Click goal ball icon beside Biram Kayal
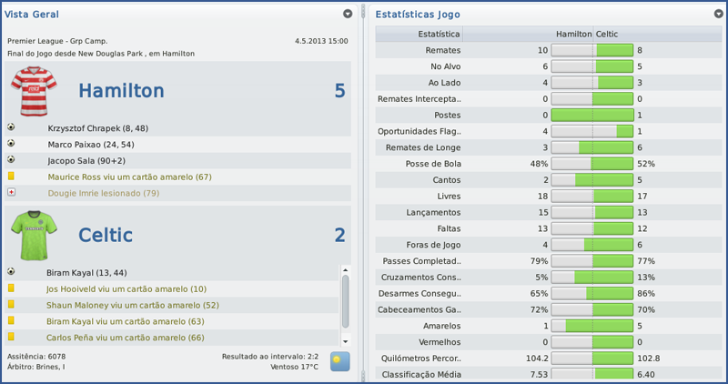The width and height of the screenshot is (728, 384). [11, 271]
